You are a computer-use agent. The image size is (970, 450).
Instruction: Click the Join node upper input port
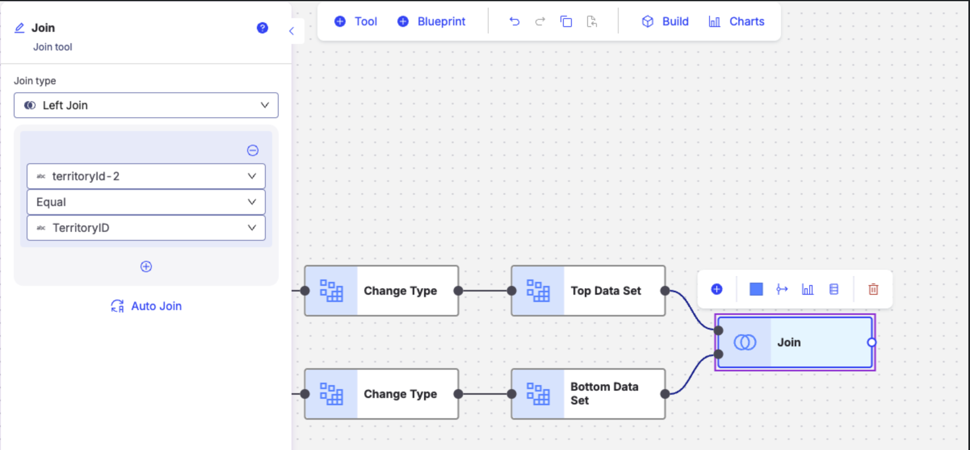(x=718, y=331)
